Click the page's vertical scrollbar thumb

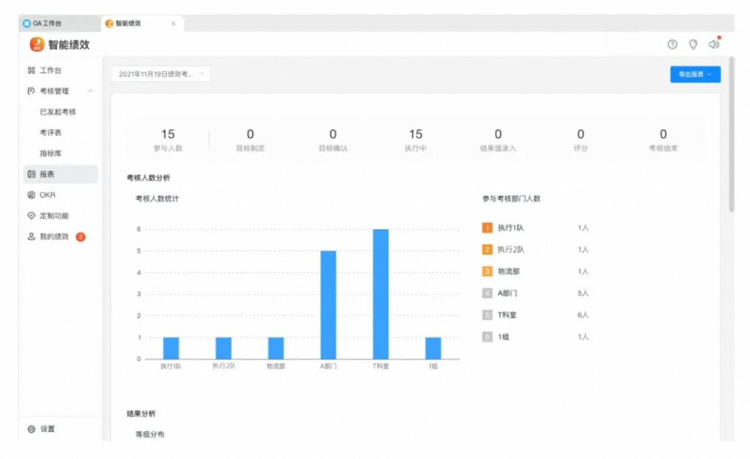click(731, 135)
